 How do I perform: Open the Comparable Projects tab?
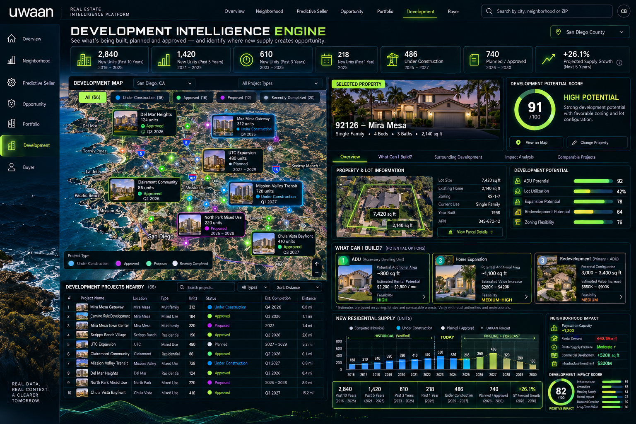tap(576, 157)
